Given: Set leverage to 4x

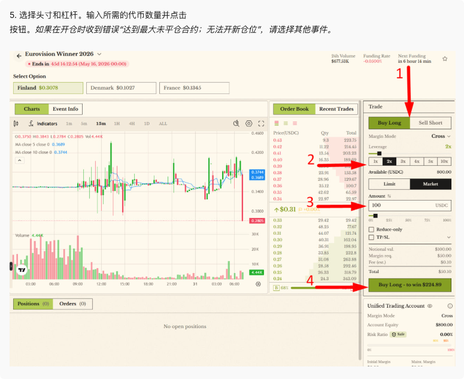Looking at the screenshot, I should click(x=417, y=161).
